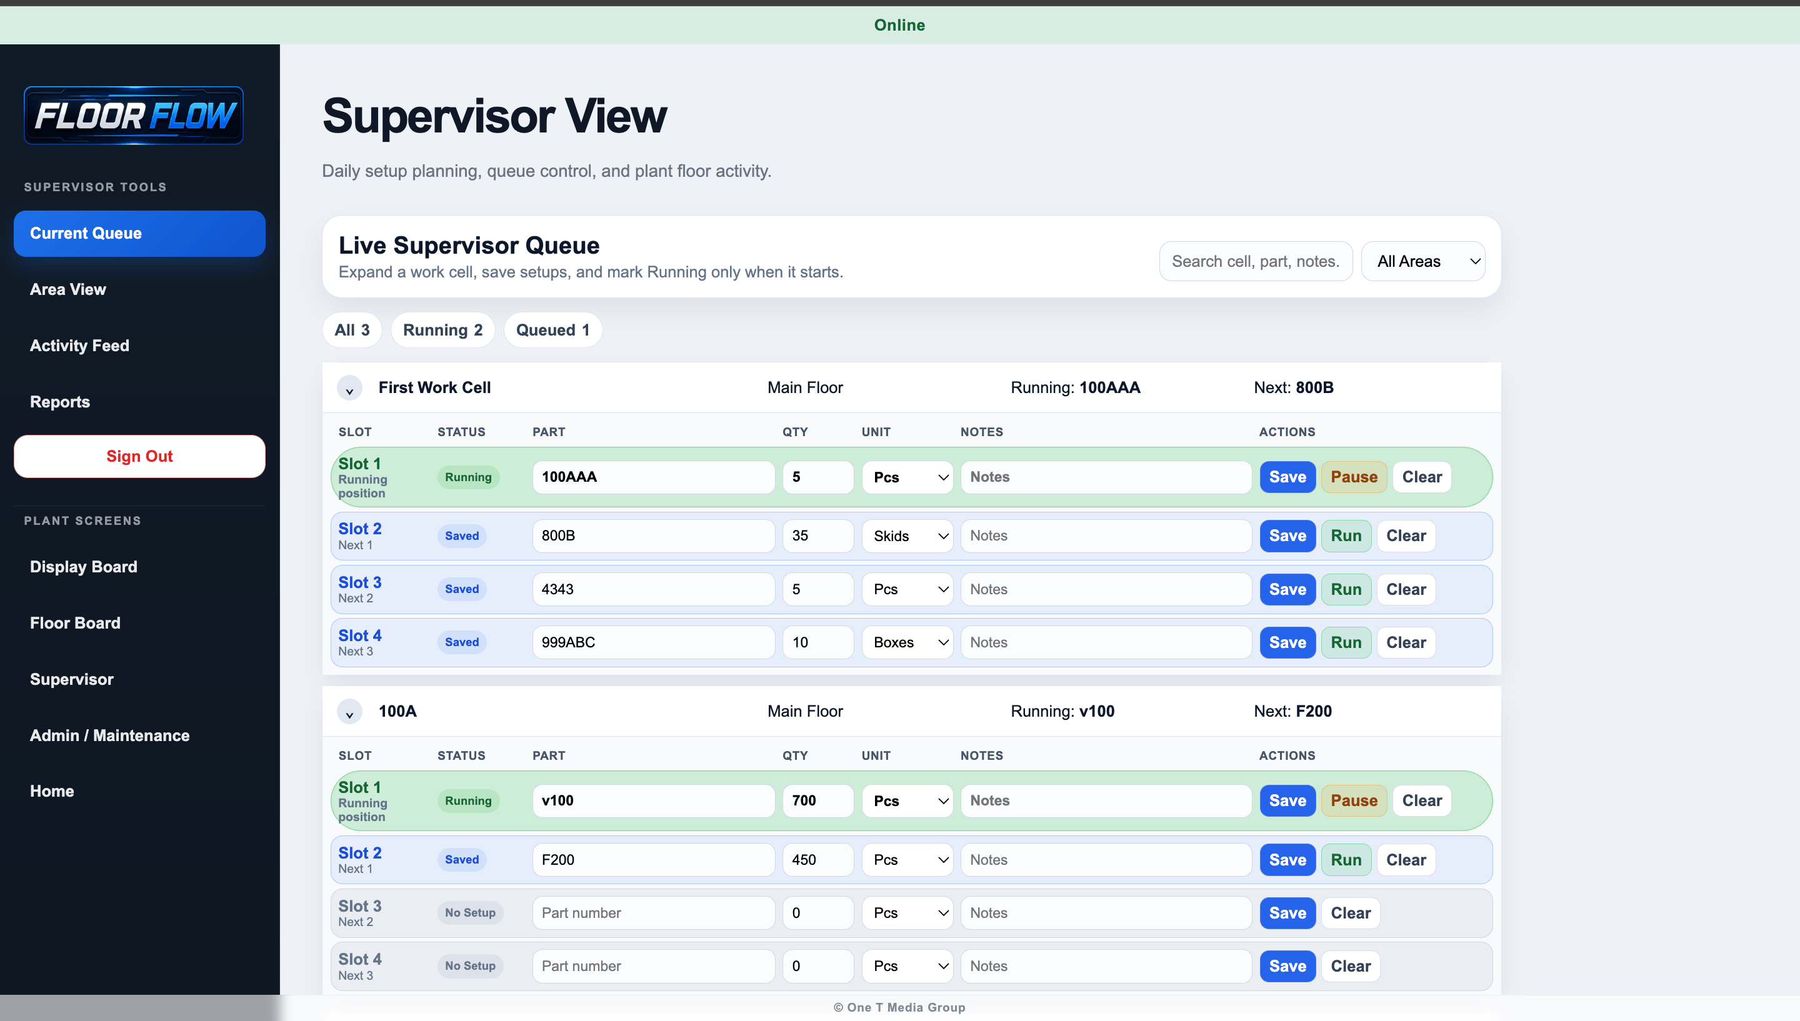
Task: Clear the v100 slot
Action: (x=1422, y=801)
